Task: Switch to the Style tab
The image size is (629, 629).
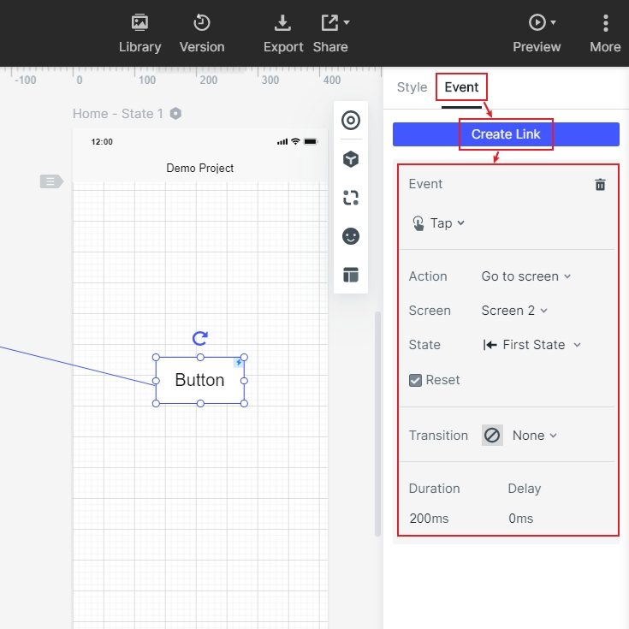Action: click(x=412, y=87)
